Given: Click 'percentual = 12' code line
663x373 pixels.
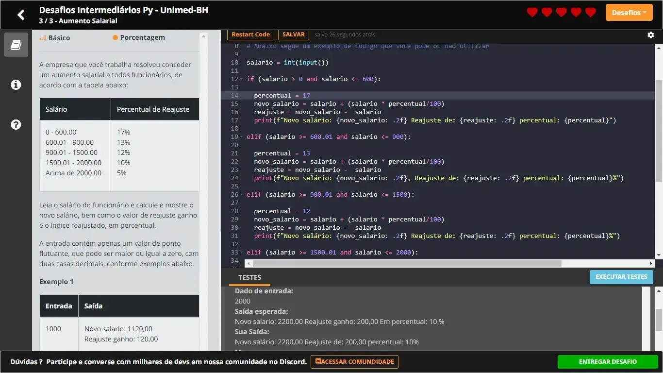Looking at the screenshot, I should pyautogui.click(x=282, y=211).
